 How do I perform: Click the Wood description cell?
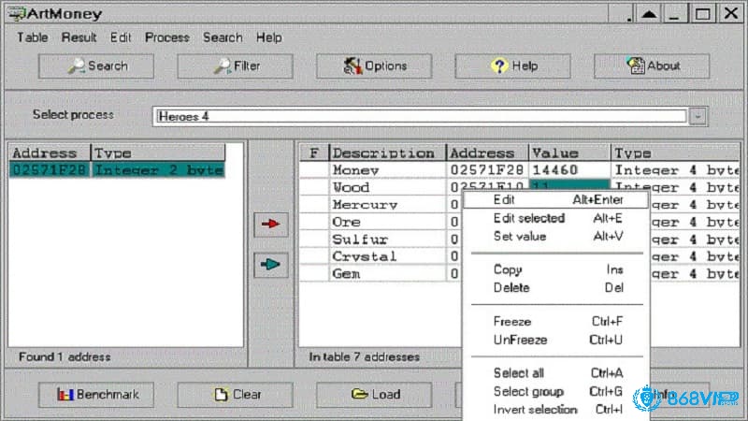pos(387,187)
